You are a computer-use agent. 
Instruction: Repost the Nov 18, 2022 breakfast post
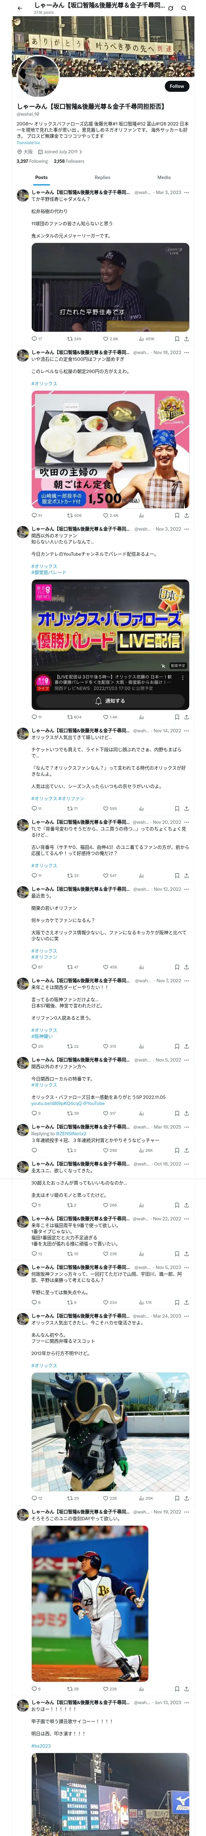coord(70,515)
